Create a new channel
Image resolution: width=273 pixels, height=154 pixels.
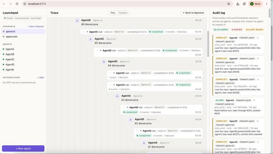pyautogui.click(x=36, y=26)
